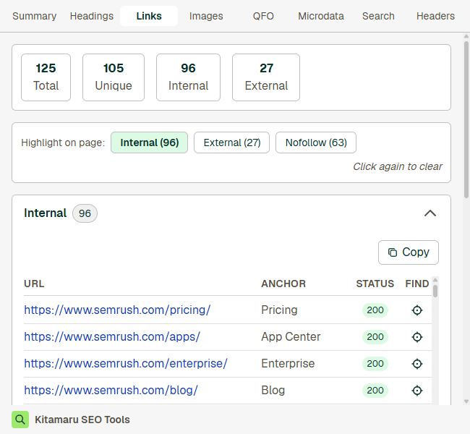This screenshot has width=470, height=434.
Task: Click the links table scroll up arrow
Action: (x=435, y=280)
